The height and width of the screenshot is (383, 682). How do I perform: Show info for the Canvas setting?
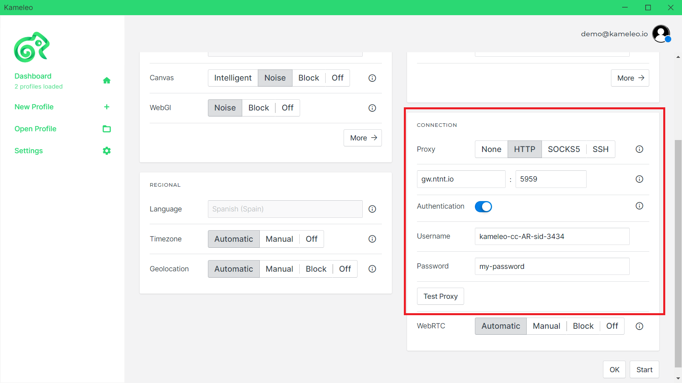tap(372, 78)
